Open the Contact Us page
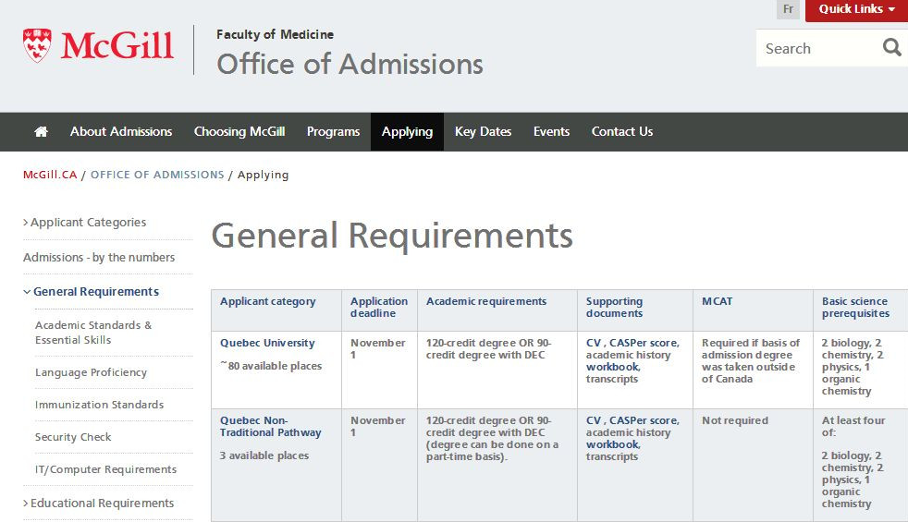908x522 pixels. [x=622, y=132]
